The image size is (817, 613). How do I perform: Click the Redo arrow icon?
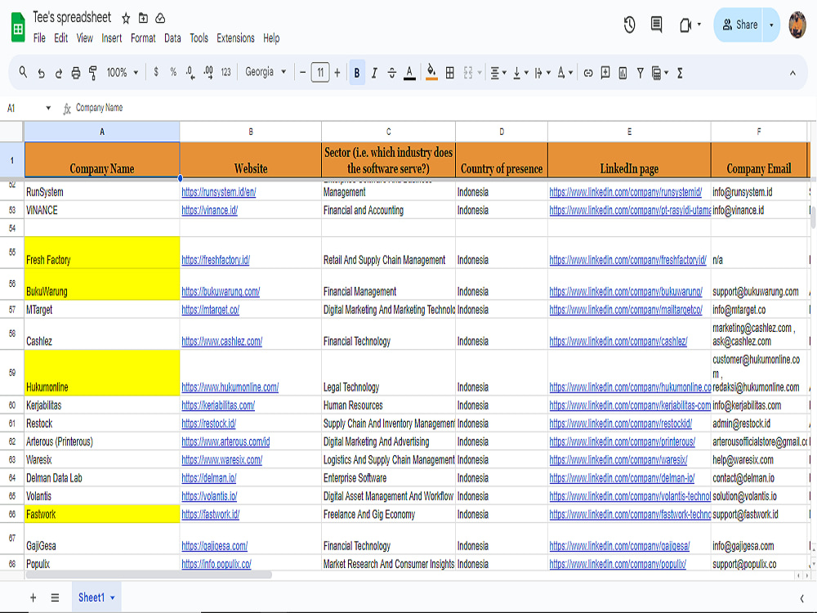[58, 73]
